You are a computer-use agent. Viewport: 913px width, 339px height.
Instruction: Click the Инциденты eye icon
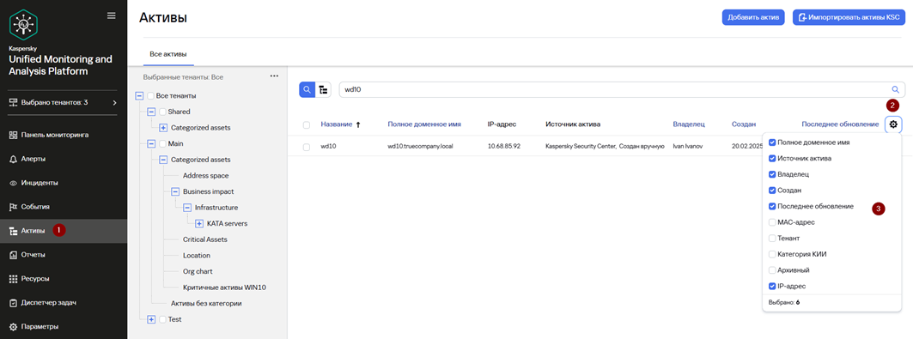click(14, 183)
